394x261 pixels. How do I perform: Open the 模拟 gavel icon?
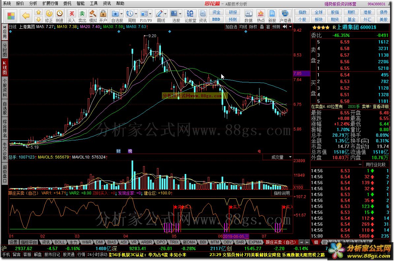(93, 14)
